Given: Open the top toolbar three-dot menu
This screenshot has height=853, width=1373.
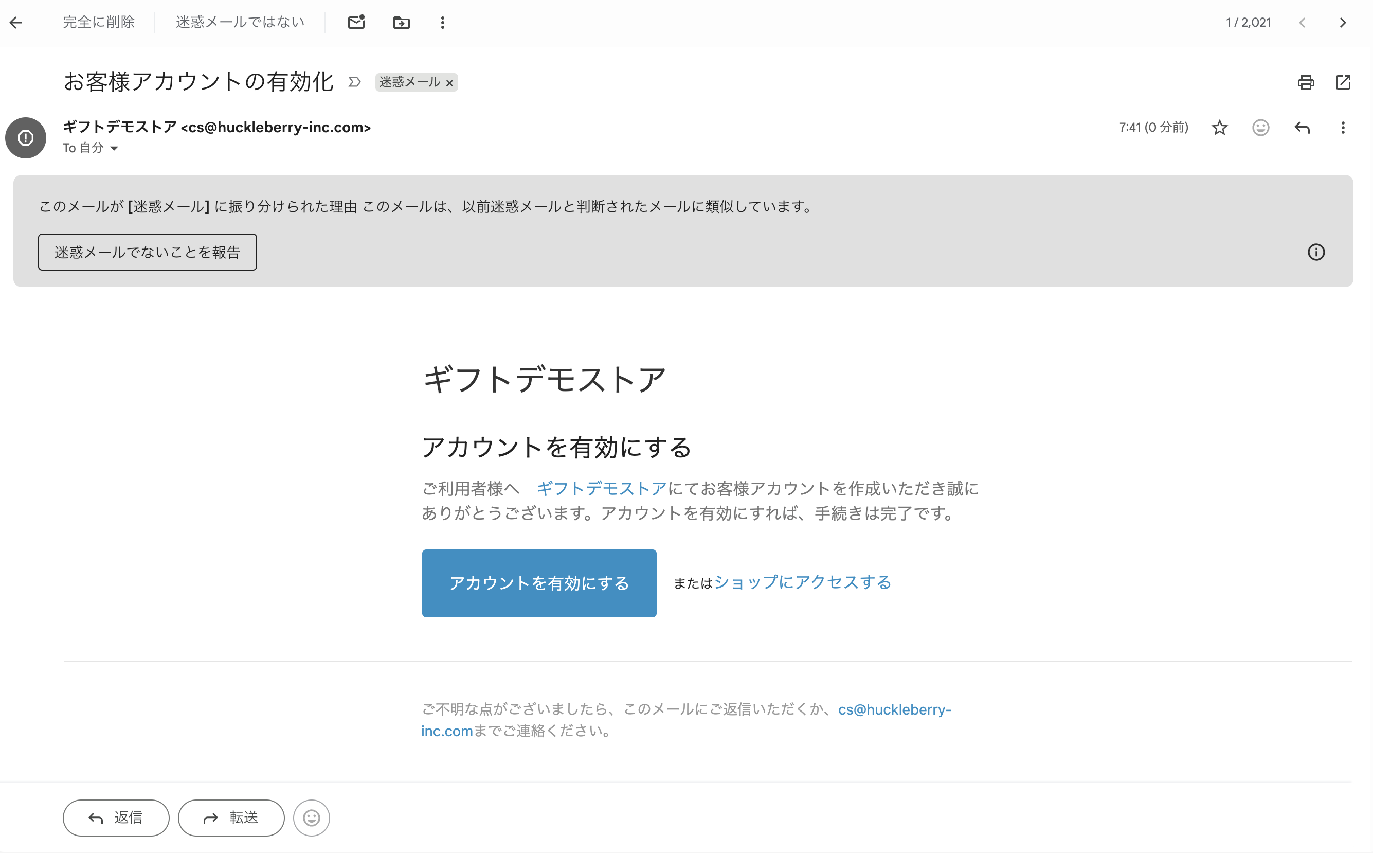Looking at the screenshot, I should coord(443,23).
